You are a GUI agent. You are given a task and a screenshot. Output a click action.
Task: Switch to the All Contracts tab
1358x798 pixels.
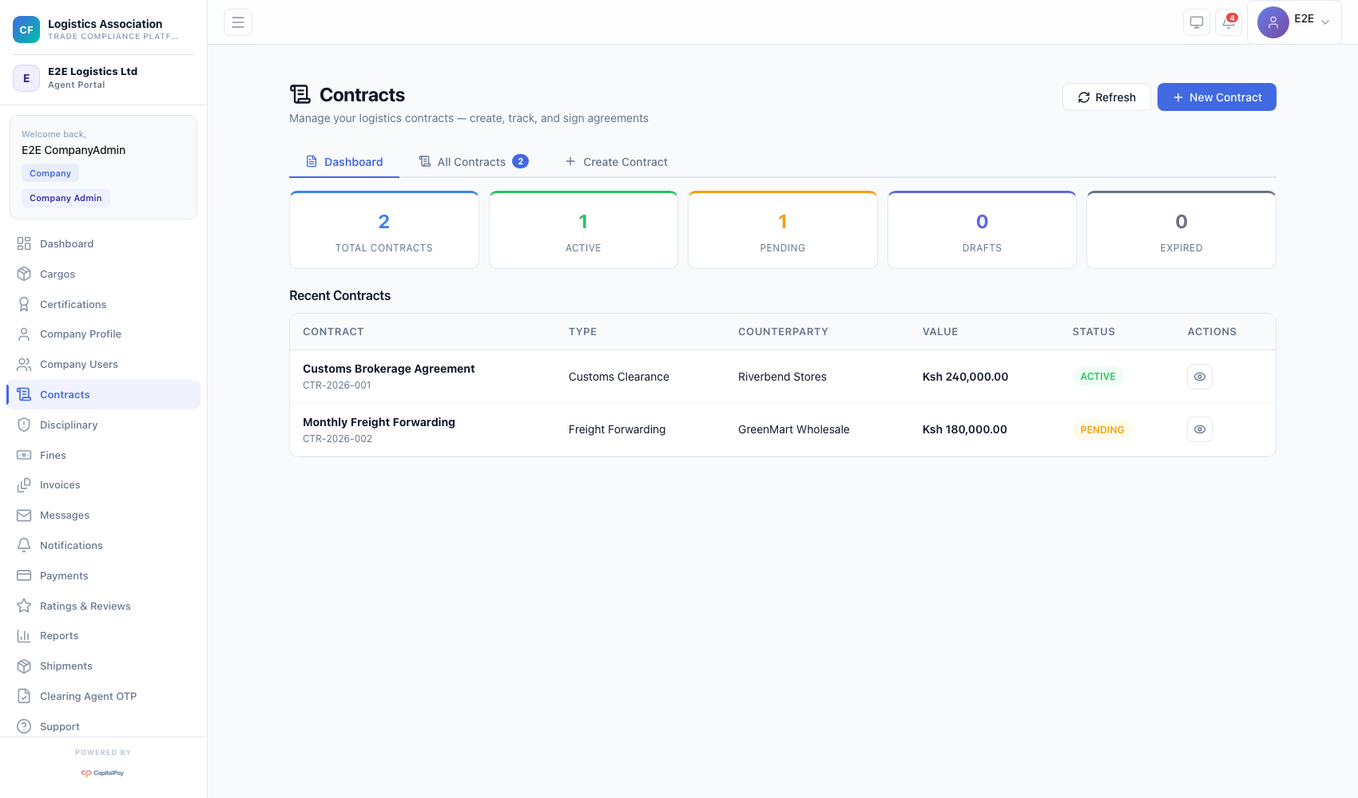click(473, 162)
